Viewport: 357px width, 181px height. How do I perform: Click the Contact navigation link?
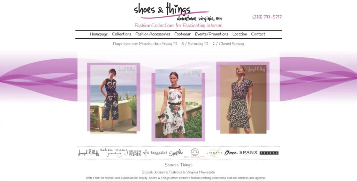pyautogui.click(x=258, y=34)
